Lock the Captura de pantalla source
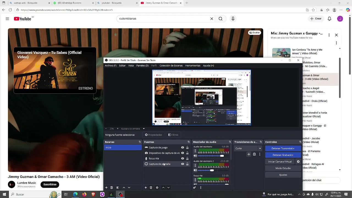Screen dimensions: 352x198 point(187,164)
